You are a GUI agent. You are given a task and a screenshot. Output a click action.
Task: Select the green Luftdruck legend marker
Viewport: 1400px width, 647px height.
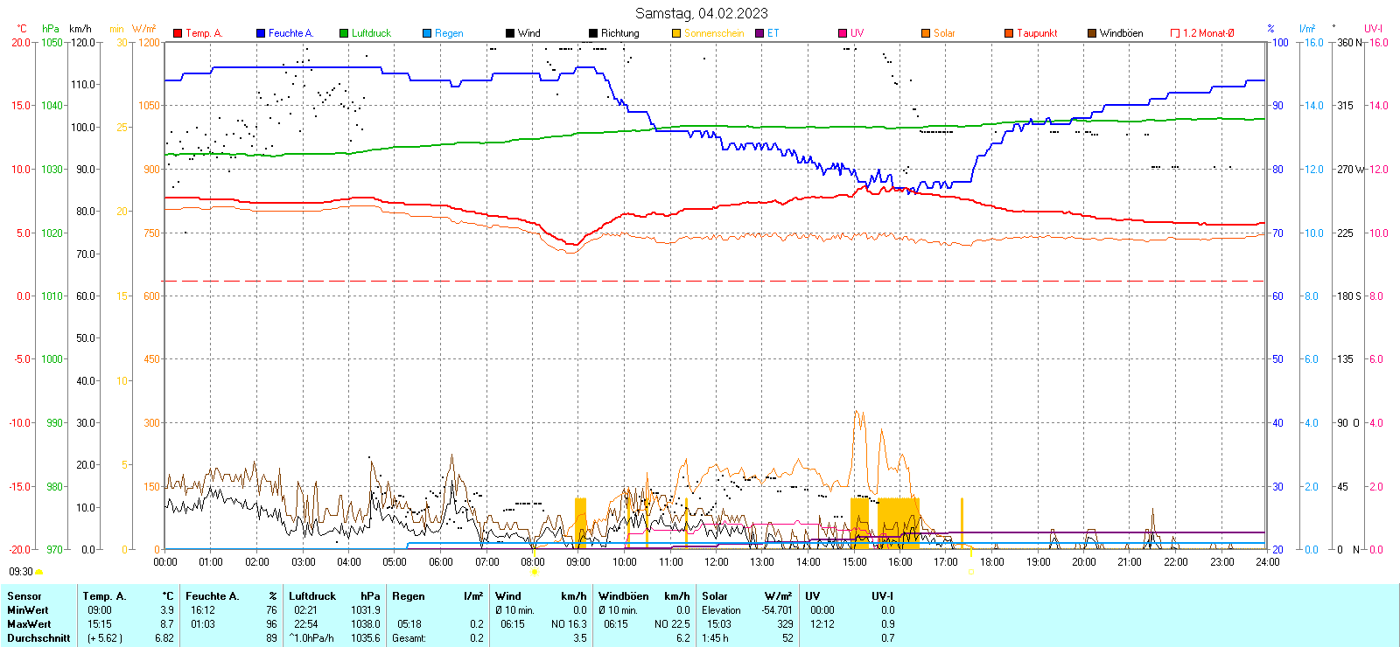pyautogui.click(x=344, y=33)
